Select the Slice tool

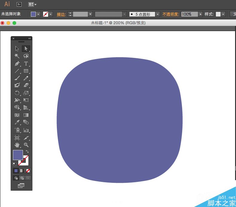pyautogui.click(x=26, y=138)
